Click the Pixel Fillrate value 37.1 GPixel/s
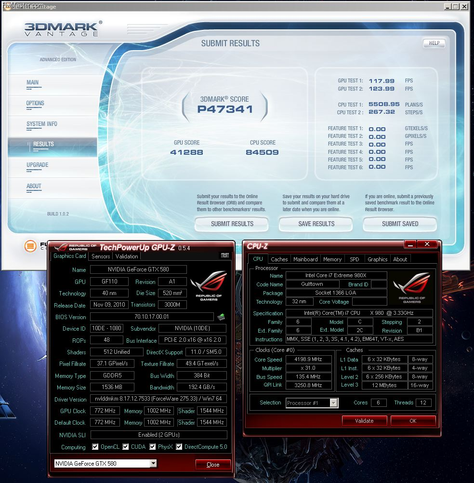This screenshot has height=483, width=474. pos(112,363)
